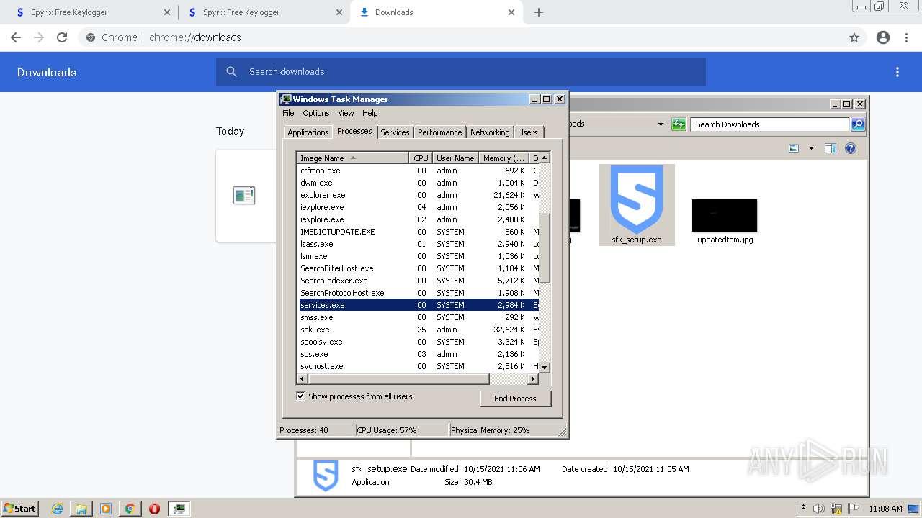Open Windows Media Player from the taskbar

click(105, 509)
